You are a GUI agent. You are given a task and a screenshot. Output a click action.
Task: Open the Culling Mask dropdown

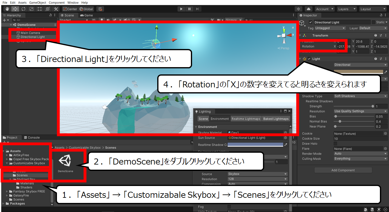(361, 159)
